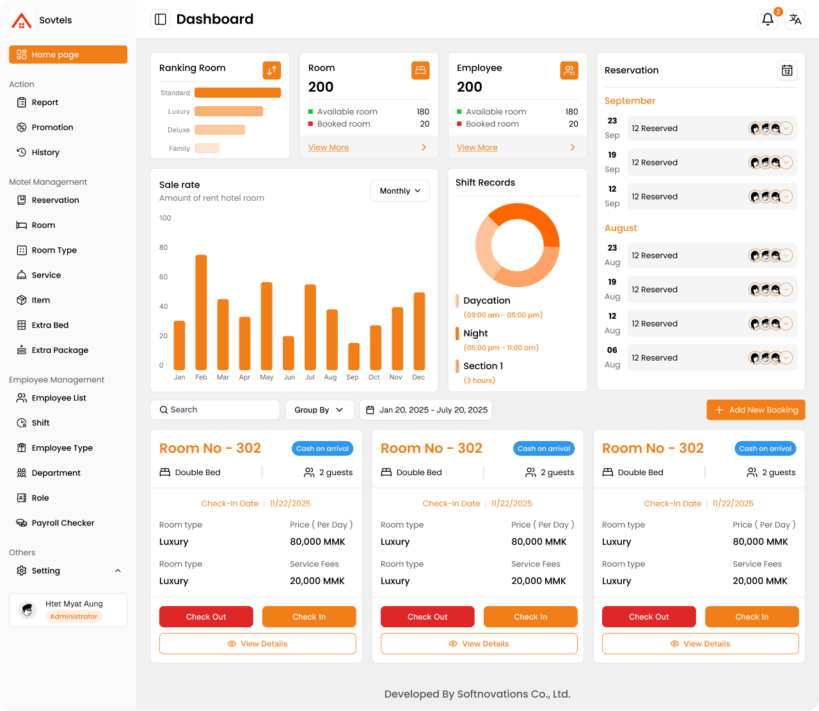
Task: Open View More link on the Room card
Action: pyautogui.click(x=328, y=147)
